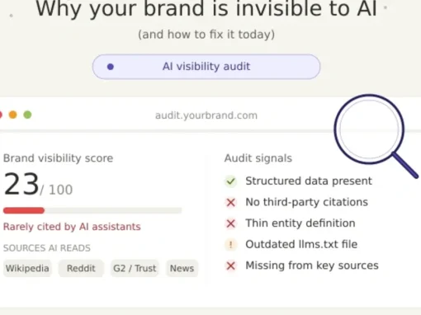Click the 'Thin entity definition' text

[300, 223]
